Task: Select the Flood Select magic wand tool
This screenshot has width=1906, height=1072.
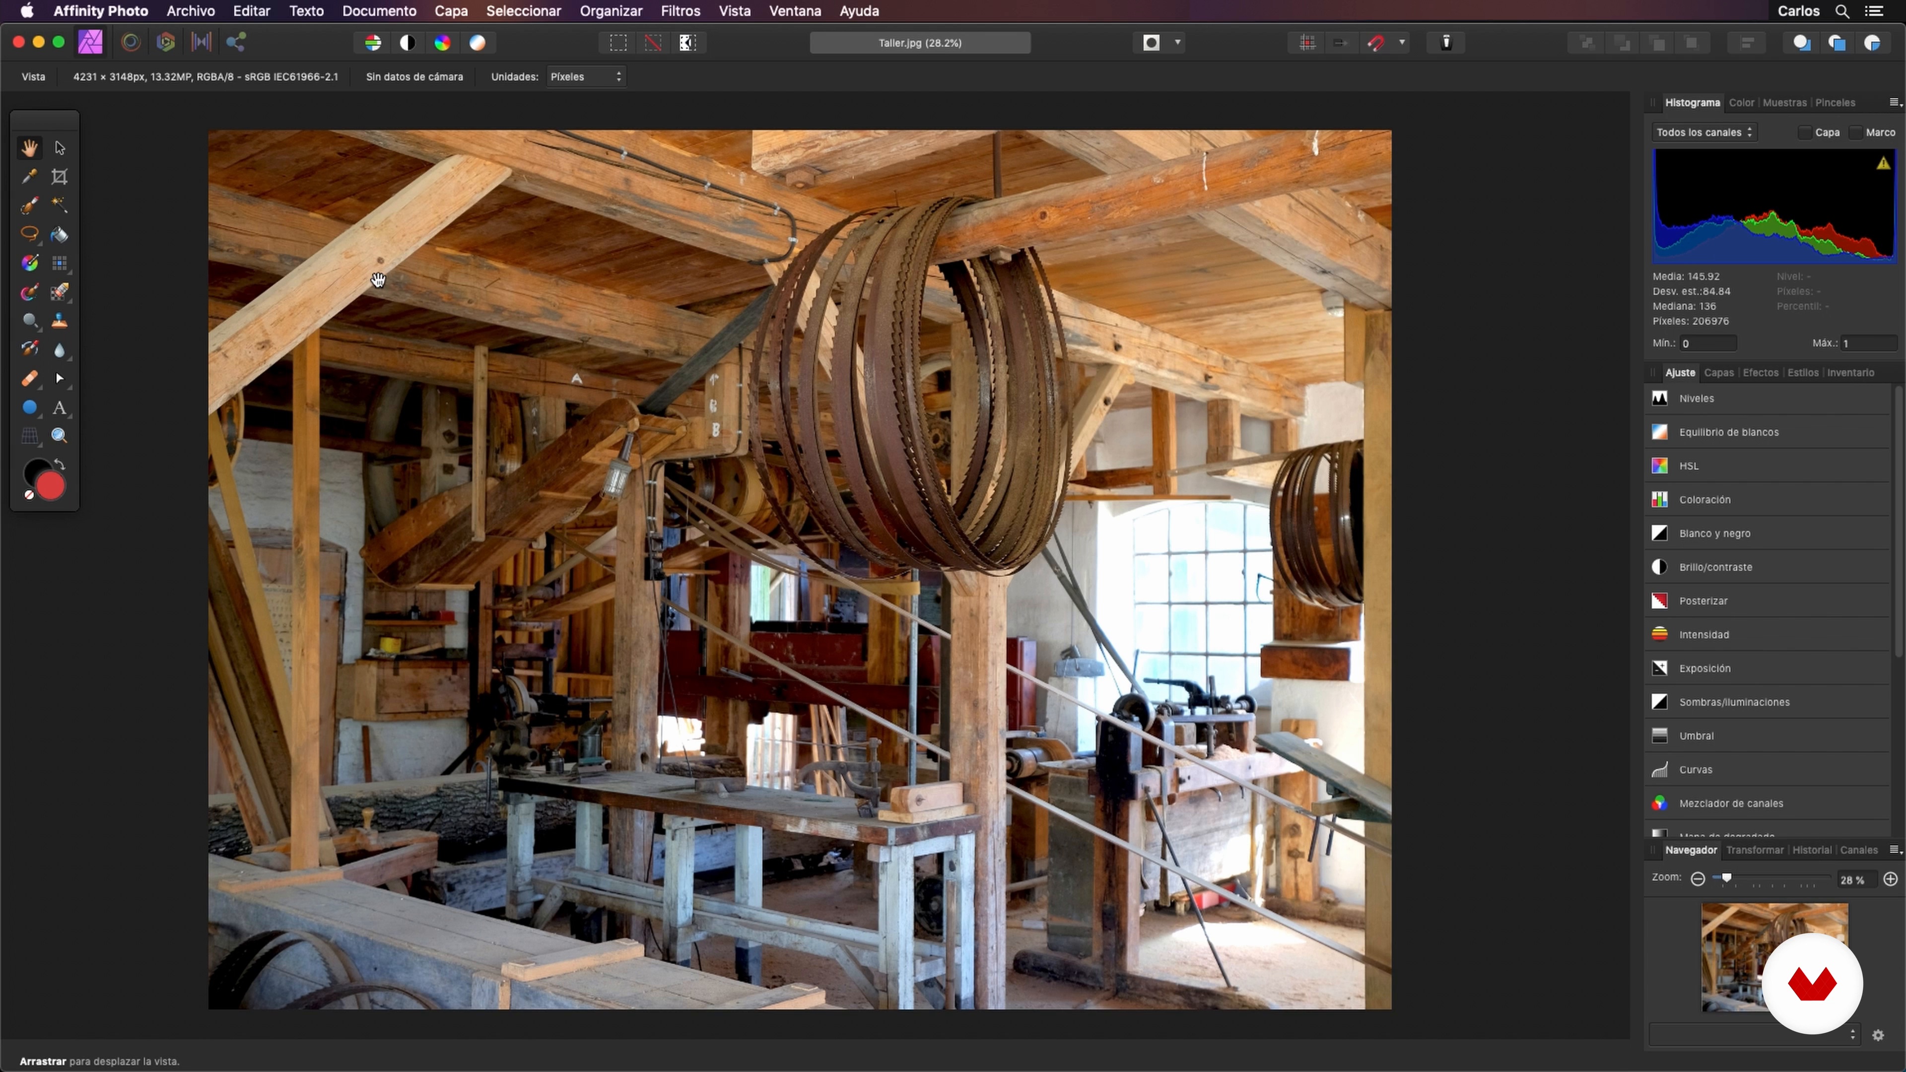Action: 60,205
